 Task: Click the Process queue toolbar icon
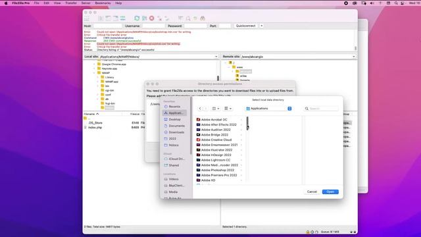tap(145, 18)
